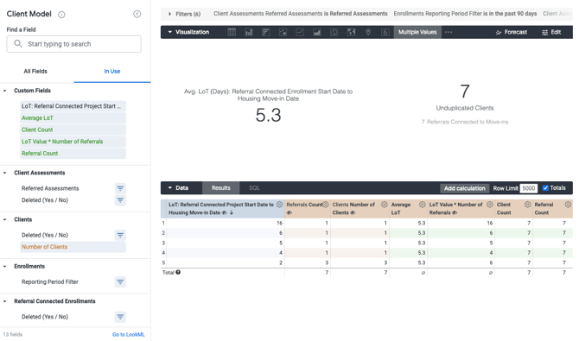Click filter icon for Clients Deleted field
This screenshot has height=341, width=579.
[x=120, y=235]
